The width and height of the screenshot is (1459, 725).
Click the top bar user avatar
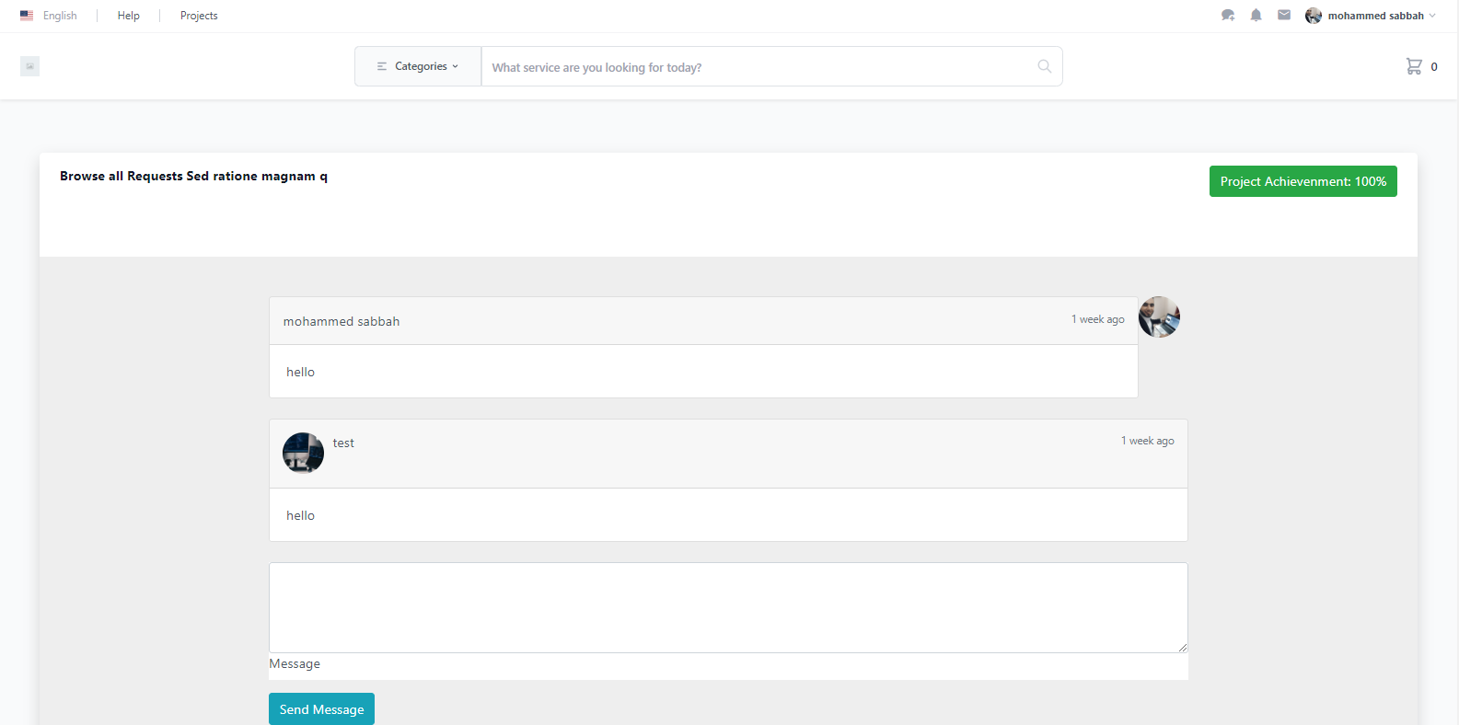[x=1314, y=16]
